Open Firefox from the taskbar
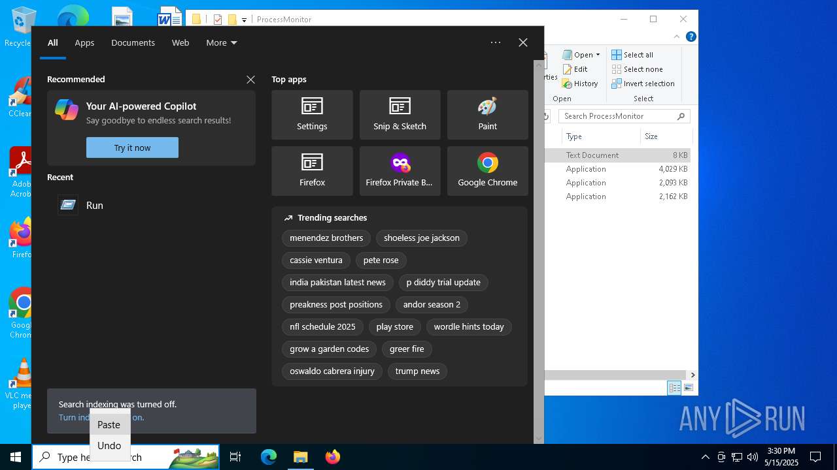 pos(332,457)
